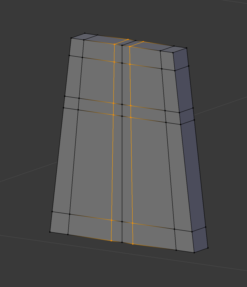Select the top-left front corner vertex of the mesh
Image resolution: width=247 pixels, height=287 pixels.
pyautogui.click(x=71, y=38)
